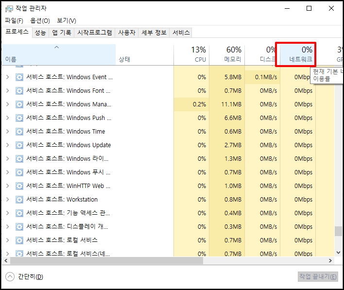Click the 1.3MB memory value

[x=233, y=159]
